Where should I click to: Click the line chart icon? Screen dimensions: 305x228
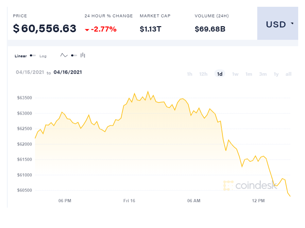point(64,55)
